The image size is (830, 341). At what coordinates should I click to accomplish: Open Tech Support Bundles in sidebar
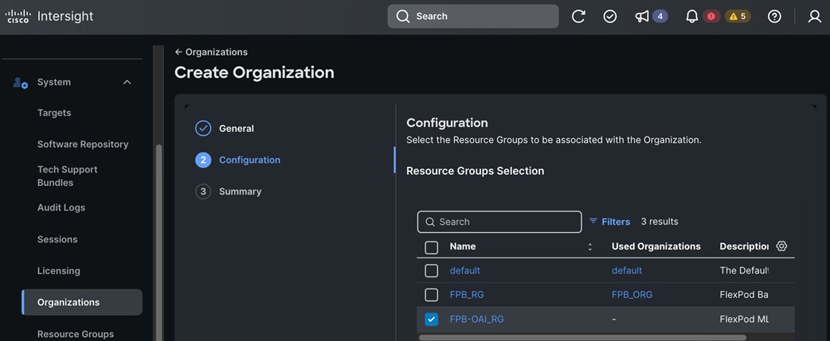67,176
